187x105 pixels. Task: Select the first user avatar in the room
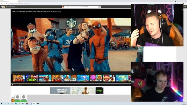pyautogui.click(x=18, y=98)
